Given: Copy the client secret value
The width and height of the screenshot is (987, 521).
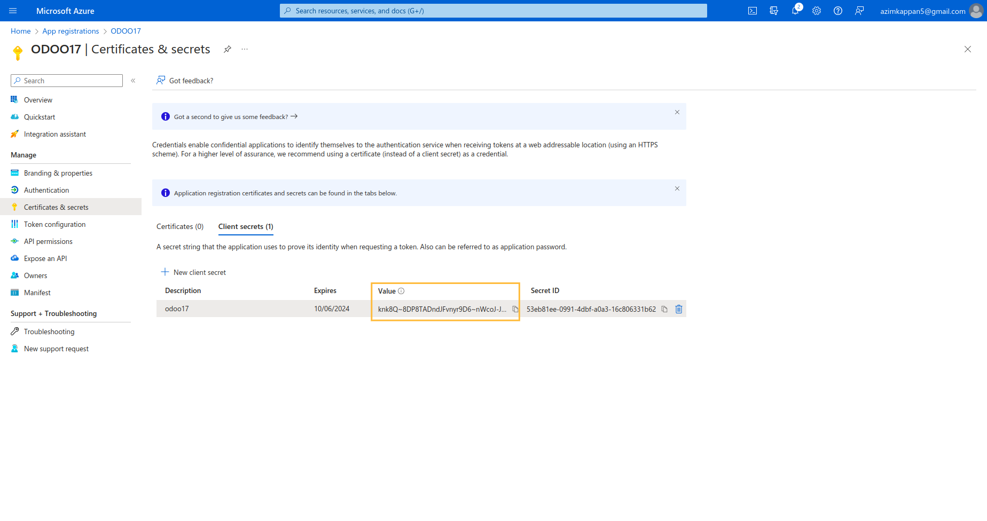Looking at the screenshot, I should [x=515, y=309].
